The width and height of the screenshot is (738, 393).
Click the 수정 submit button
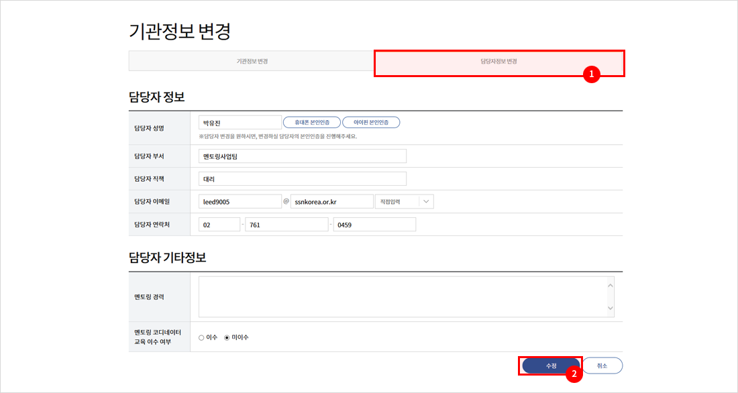pos(551,366)
